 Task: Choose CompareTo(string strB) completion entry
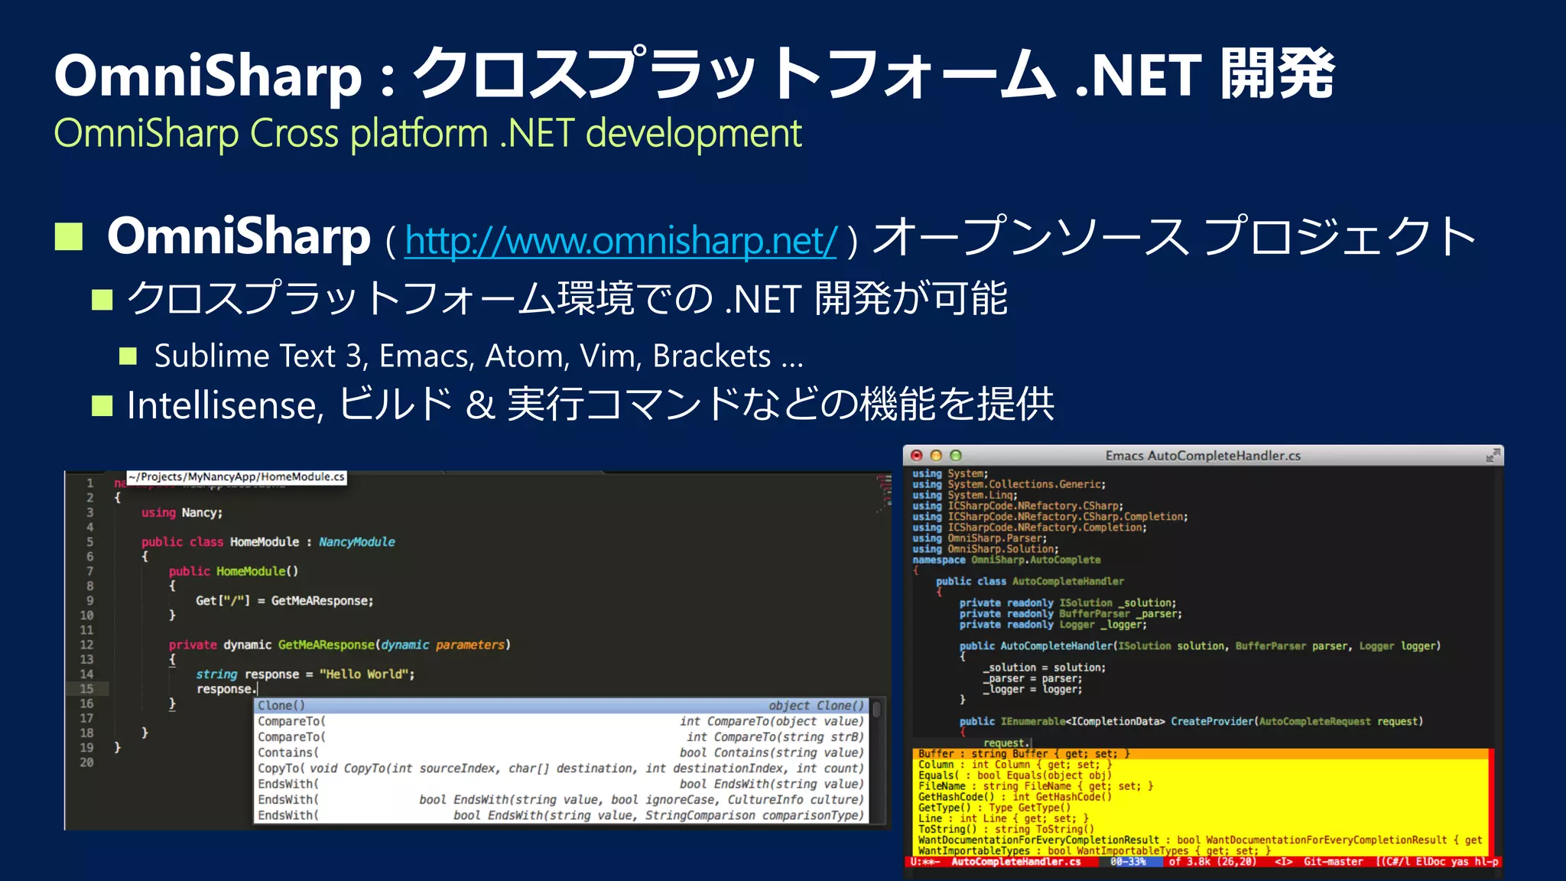[x=561, y=737]
